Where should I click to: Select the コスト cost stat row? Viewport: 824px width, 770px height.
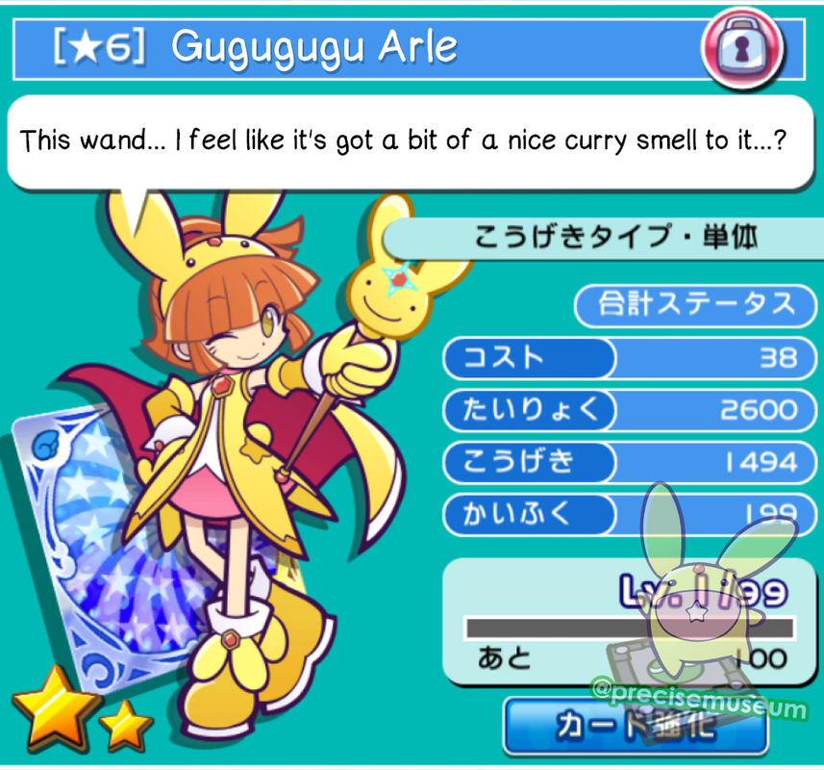pyautogui.click(x=630, y=358)
